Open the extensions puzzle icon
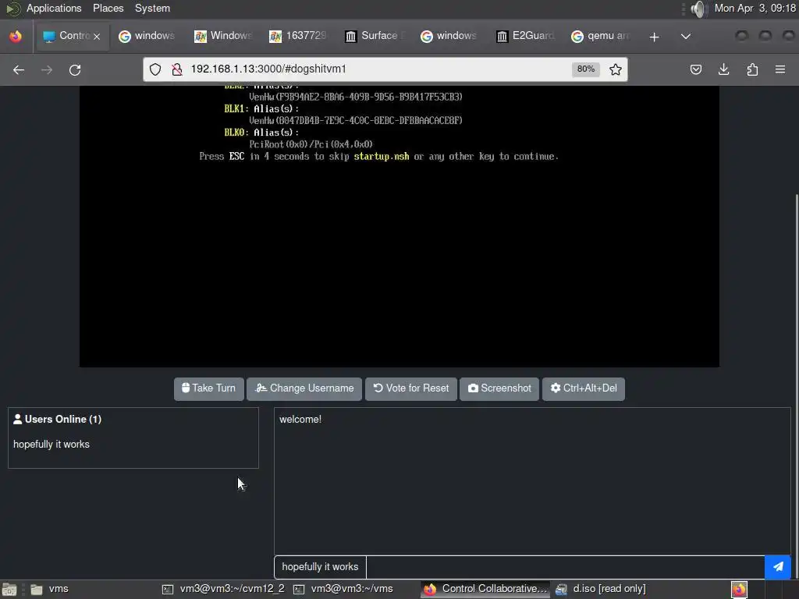 coord(752,69)
